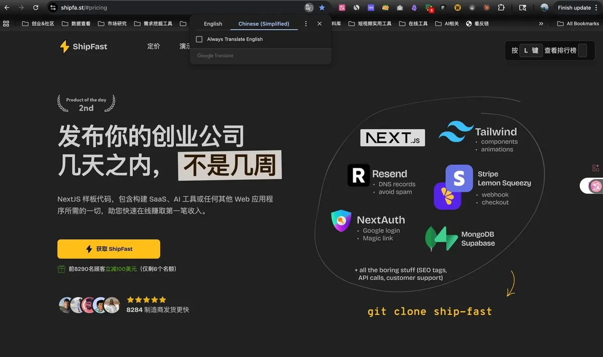Open the Chrome profile avatar
Image resolution: width=603 pixels, height=357 pixels.
544,8
